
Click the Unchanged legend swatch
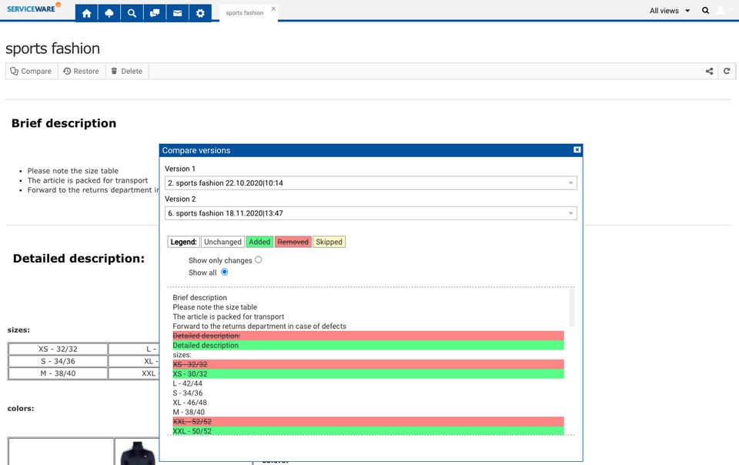pos(222,242)
